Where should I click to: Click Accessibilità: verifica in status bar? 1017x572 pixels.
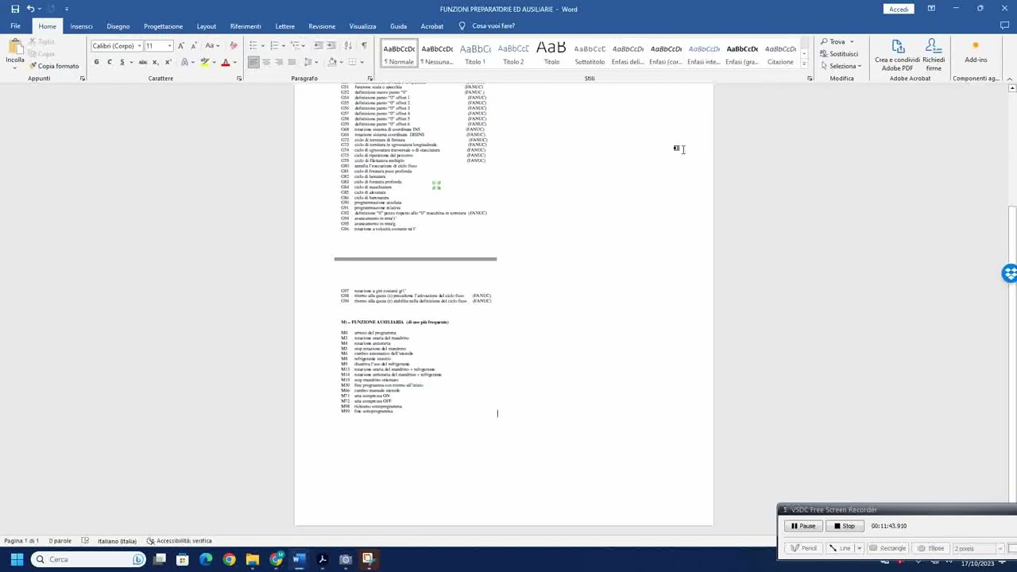tap(179, 541)
